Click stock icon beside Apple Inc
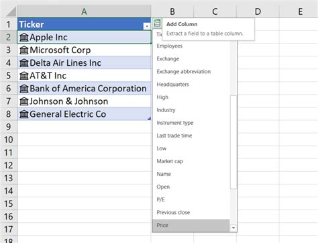This screenshot has height=243, width=318. tap(24, 37)
